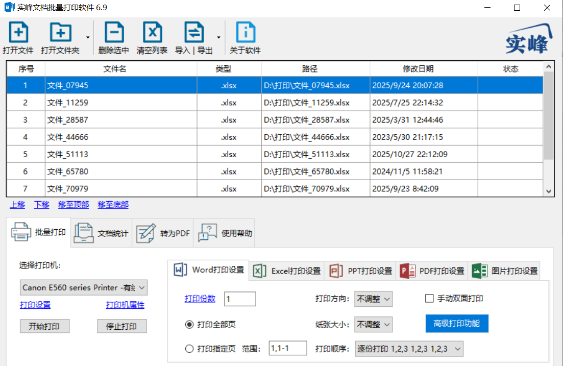Click the Excel icon on Excel打印设置 tab
The height and width of the screenshot is (366, 563).
point(259,271)
